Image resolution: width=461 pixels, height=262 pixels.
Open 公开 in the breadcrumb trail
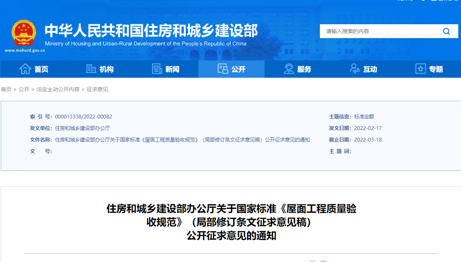(x=24, y=89)
